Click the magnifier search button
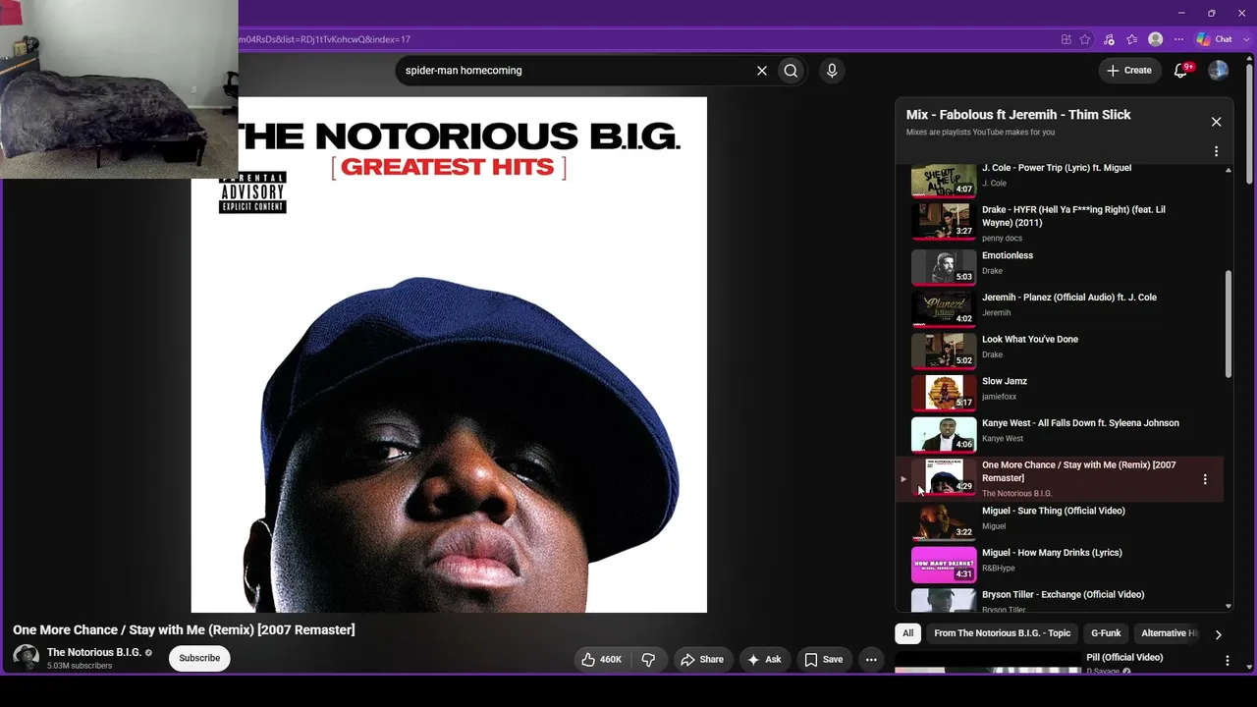Image resolution: width=1257 pixels, height=707 pixels. click(791, 71)
